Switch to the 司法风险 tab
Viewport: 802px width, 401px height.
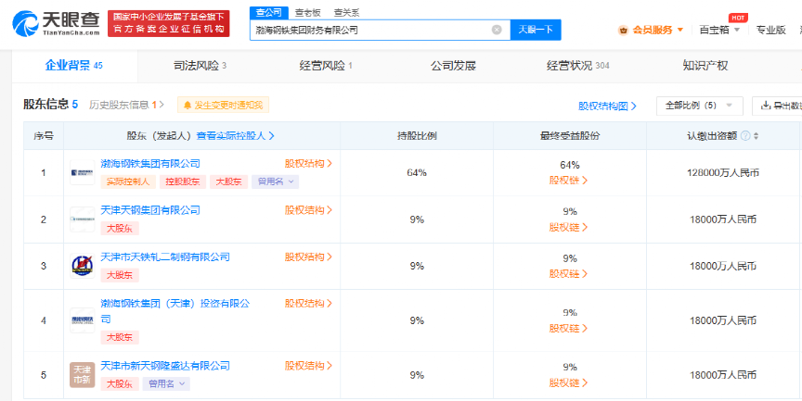coord(200,66)
